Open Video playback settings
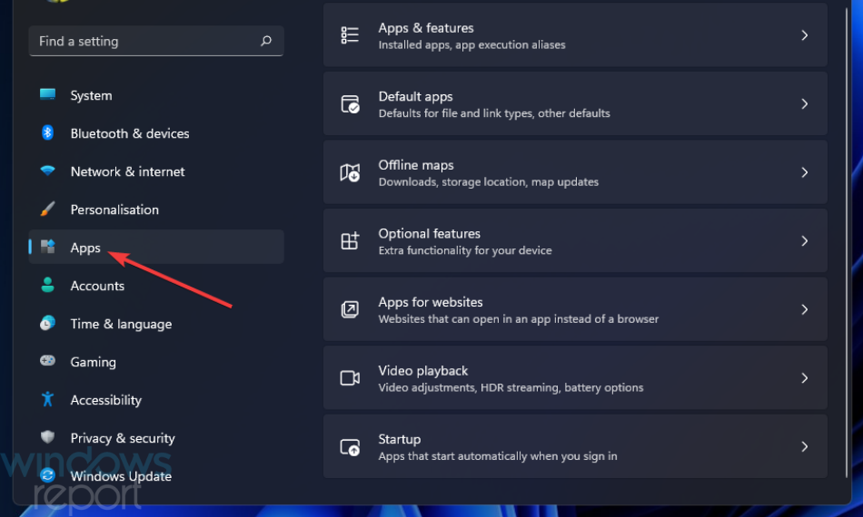 574,378
